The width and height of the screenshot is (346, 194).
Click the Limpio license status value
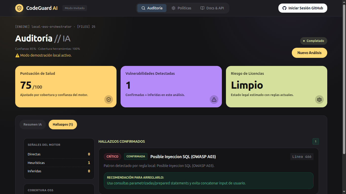pyautogui.click(x=247, y=85)
